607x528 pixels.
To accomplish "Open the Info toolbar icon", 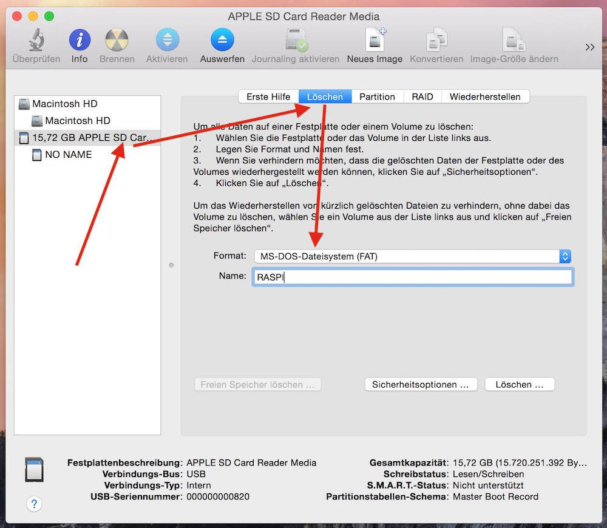I will click(80, 39).
